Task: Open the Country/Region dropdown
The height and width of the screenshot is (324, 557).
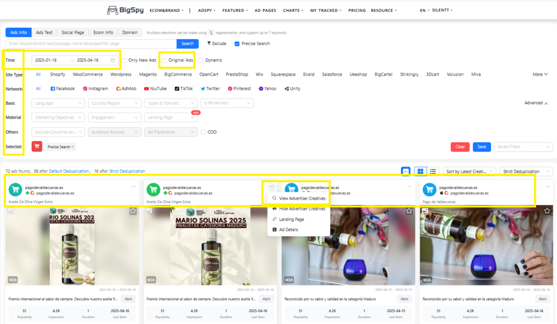Action: [114, 103]
